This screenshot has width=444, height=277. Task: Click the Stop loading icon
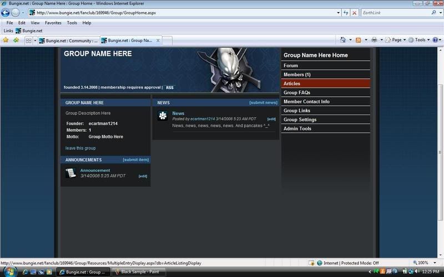click(x=355, y=12)
